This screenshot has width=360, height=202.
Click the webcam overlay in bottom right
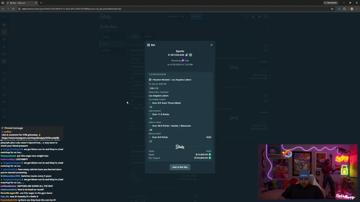(308, 172)
